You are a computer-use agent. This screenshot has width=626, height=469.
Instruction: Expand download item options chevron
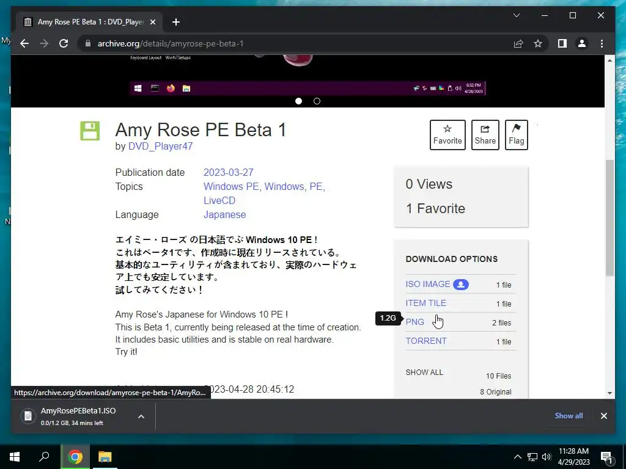141,416
